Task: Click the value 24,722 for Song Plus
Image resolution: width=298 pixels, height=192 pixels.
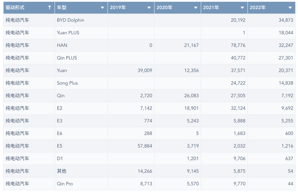Action: 238,83
